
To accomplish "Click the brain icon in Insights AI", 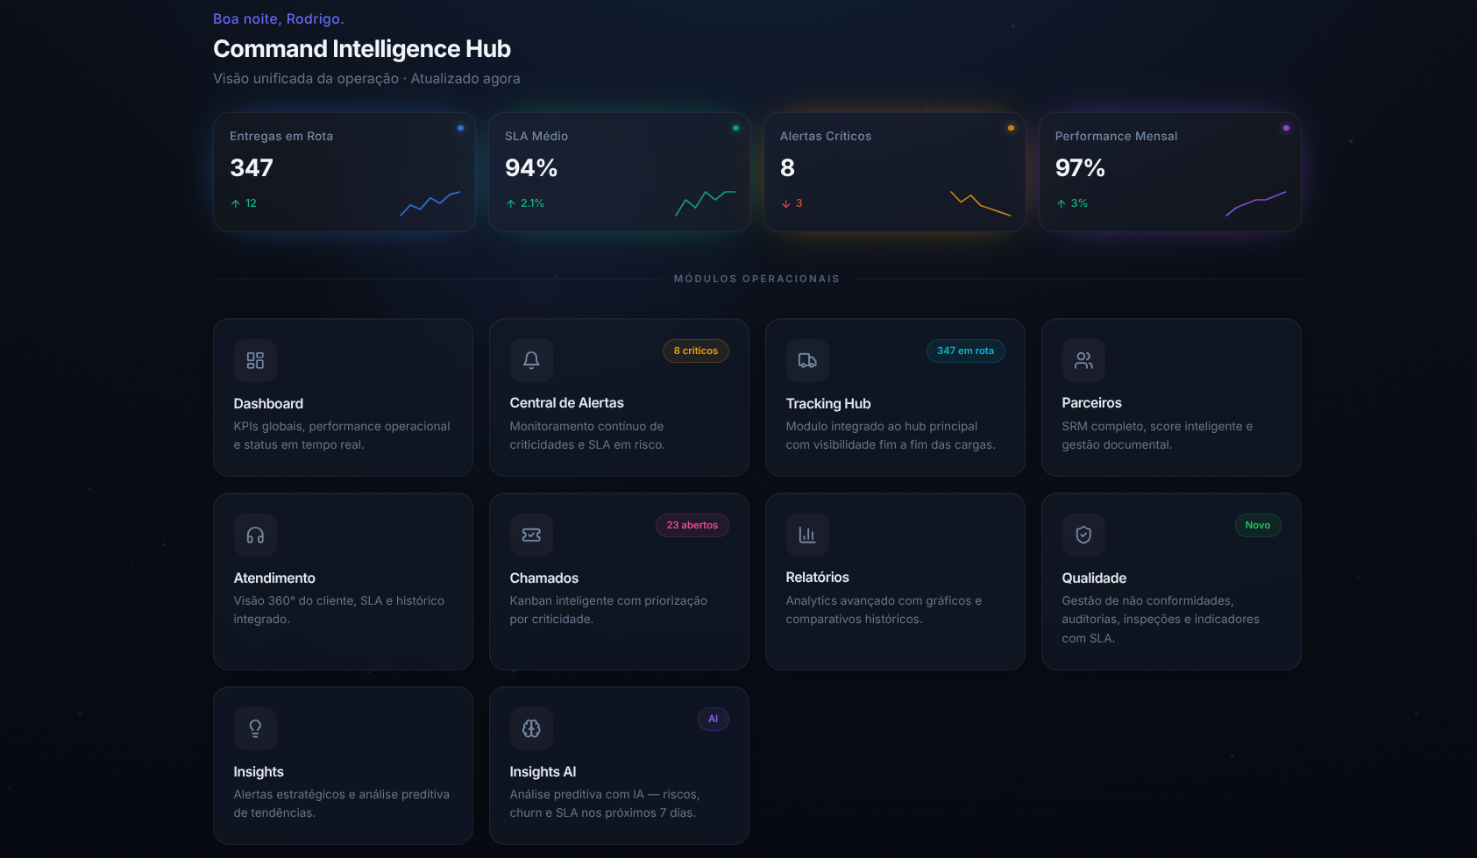I will tap(531, 728).
